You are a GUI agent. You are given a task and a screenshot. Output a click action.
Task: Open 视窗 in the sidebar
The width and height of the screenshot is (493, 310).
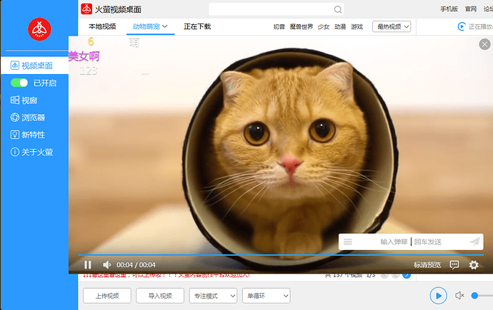click(x=24, y=100)
